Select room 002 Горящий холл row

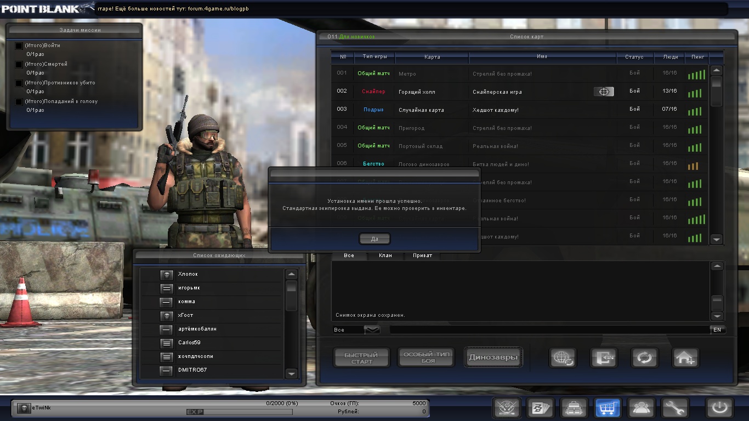tap(519, 92)
